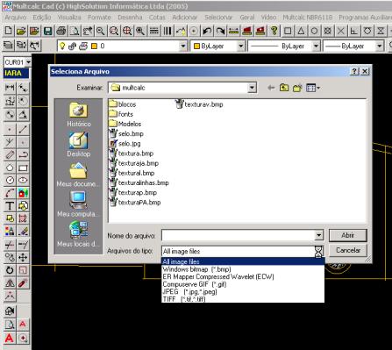Select the Circle drawing tool
Image resolution: width=392 pixels, height=350 pixels.
click(x=10, y=180)
